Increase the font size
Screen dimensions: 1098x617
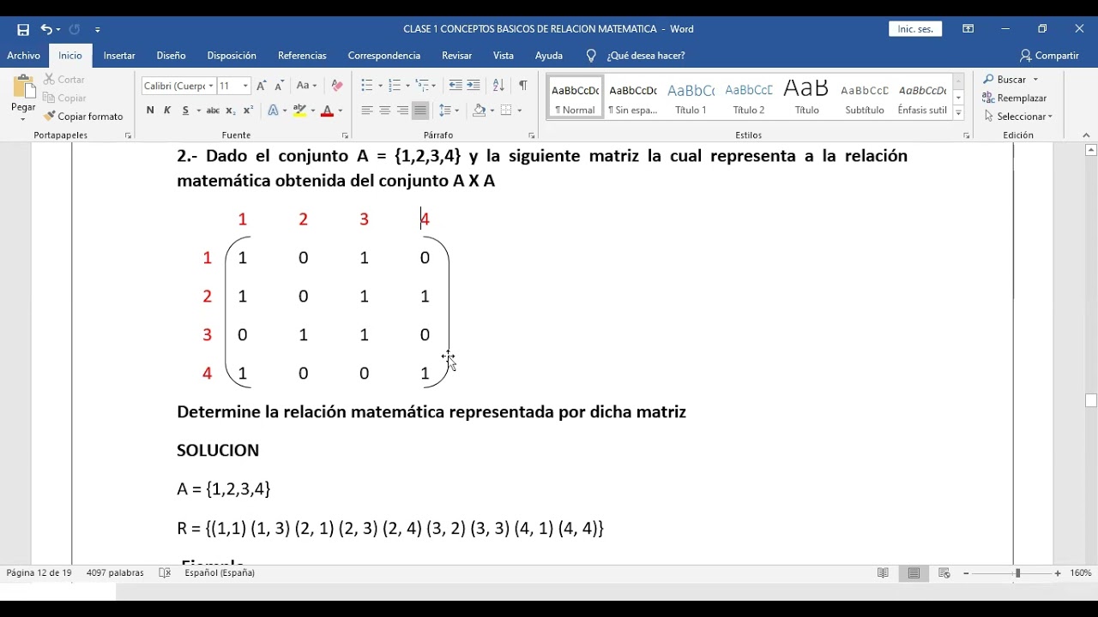262,86
